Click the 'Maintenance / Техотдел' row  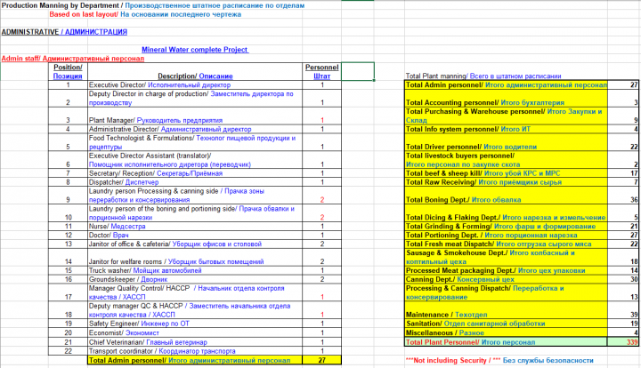(522, 310)
